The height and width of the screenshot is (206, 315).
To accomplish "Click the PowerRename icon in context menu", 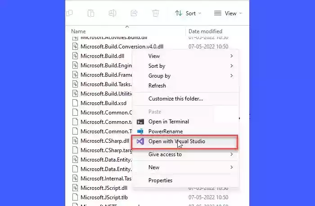I will pyautogui.click(x=140, y=131).
